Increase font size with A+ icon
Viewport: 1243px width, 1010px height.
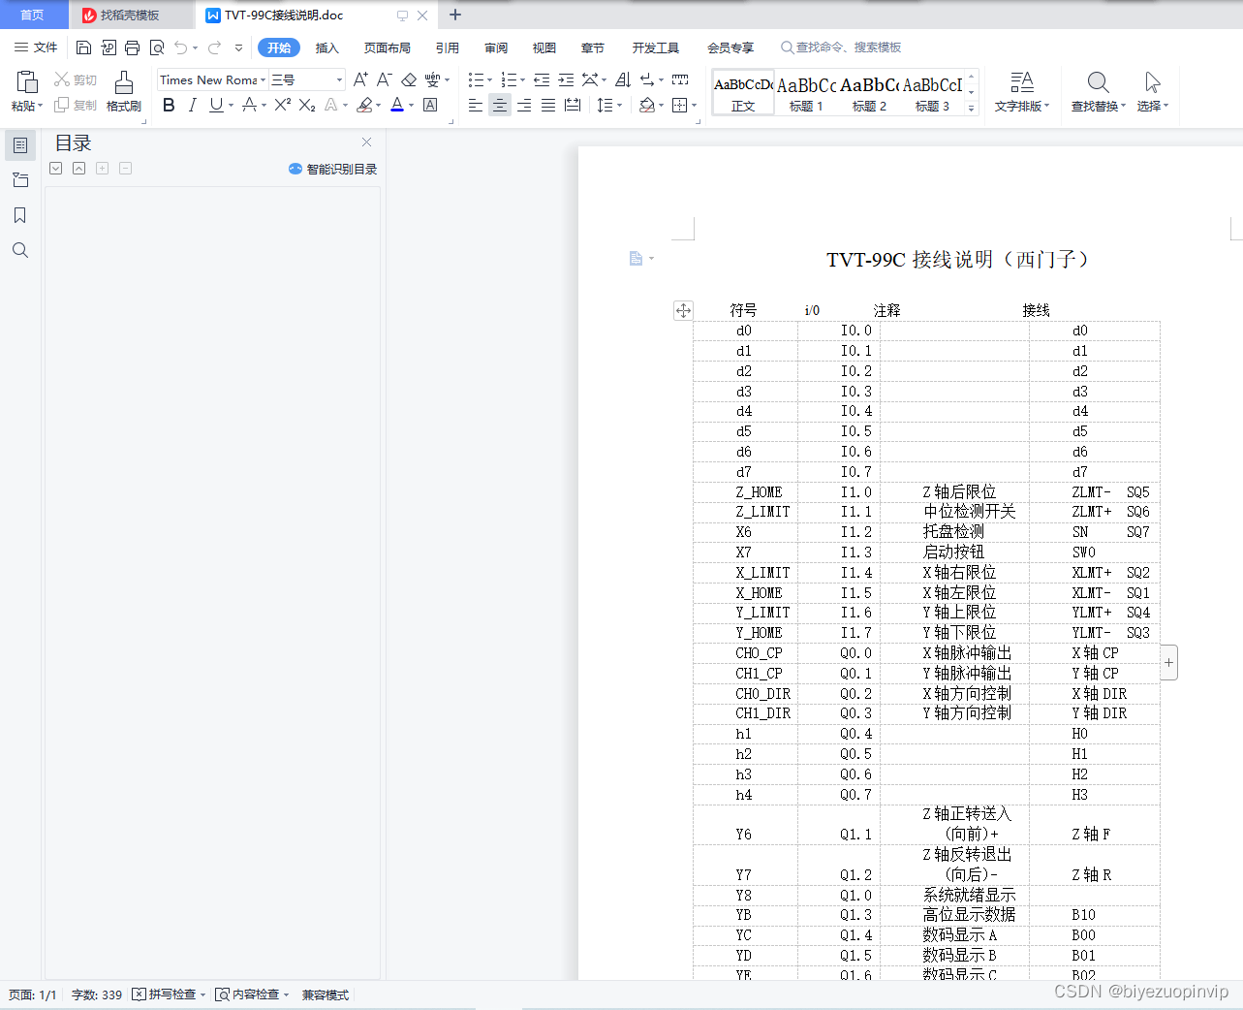[360, 79]
